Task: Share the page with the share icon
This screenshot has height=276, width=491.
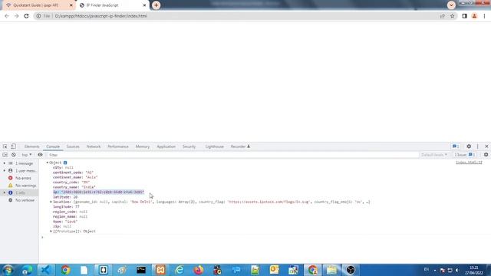Action: (443, 16)
